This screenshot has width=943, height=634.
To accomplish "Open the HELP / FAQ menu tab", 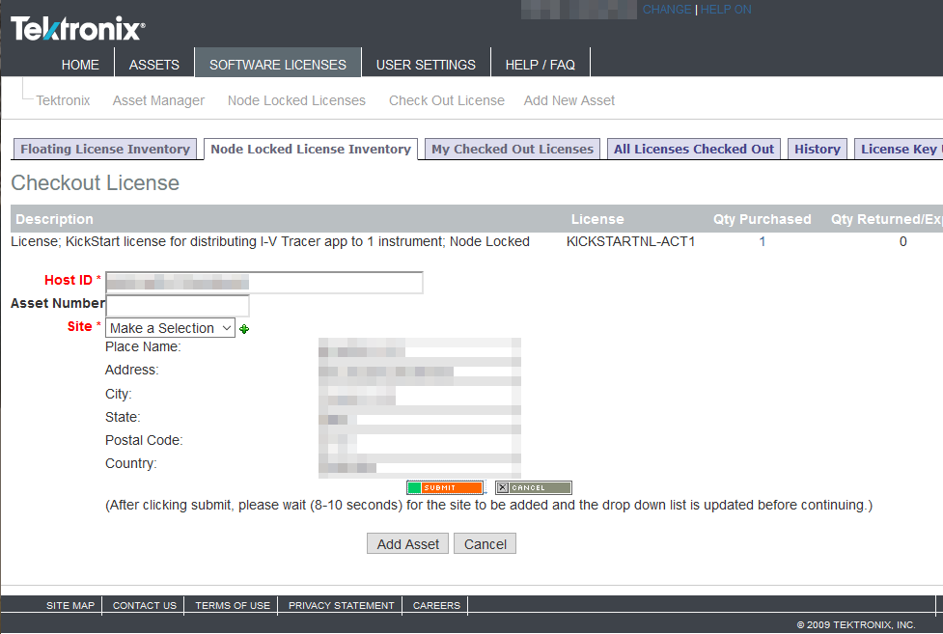I will click(x=541, y=65).
